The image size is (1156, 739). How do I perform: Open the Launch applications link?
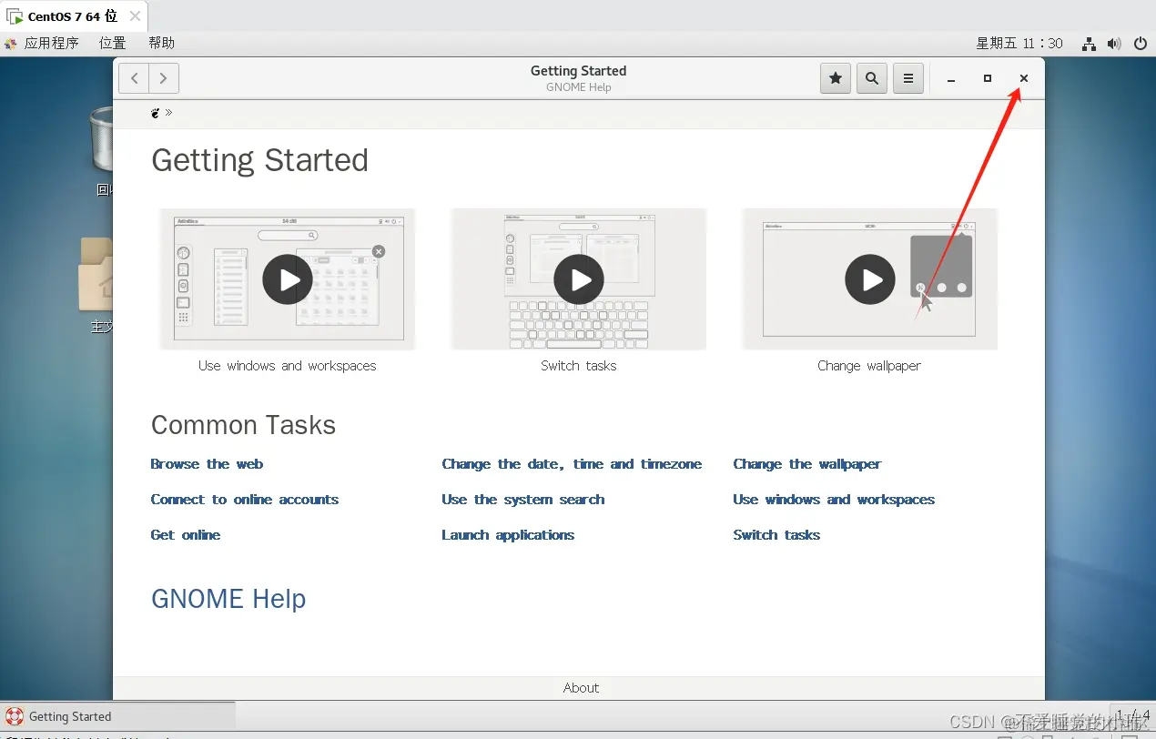pos(508,535)
